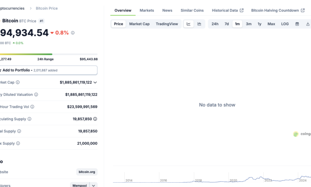Image resolution: width=311 pixels, height=187 pixels.
Task: Click the $95,443.88 range high value
Action: click(x=89, y=59)
